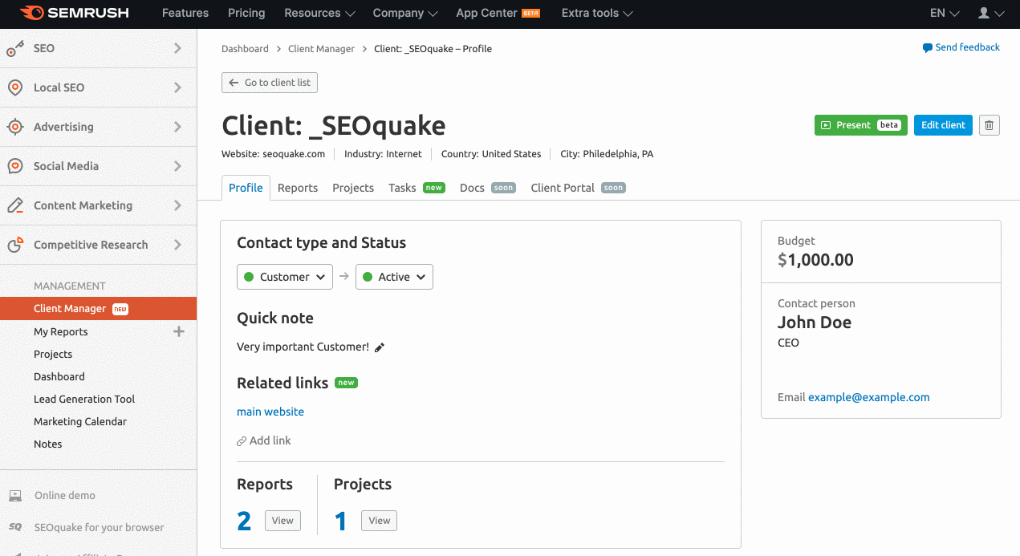Open Dashboard in the Management sidebar

(59, 376)
